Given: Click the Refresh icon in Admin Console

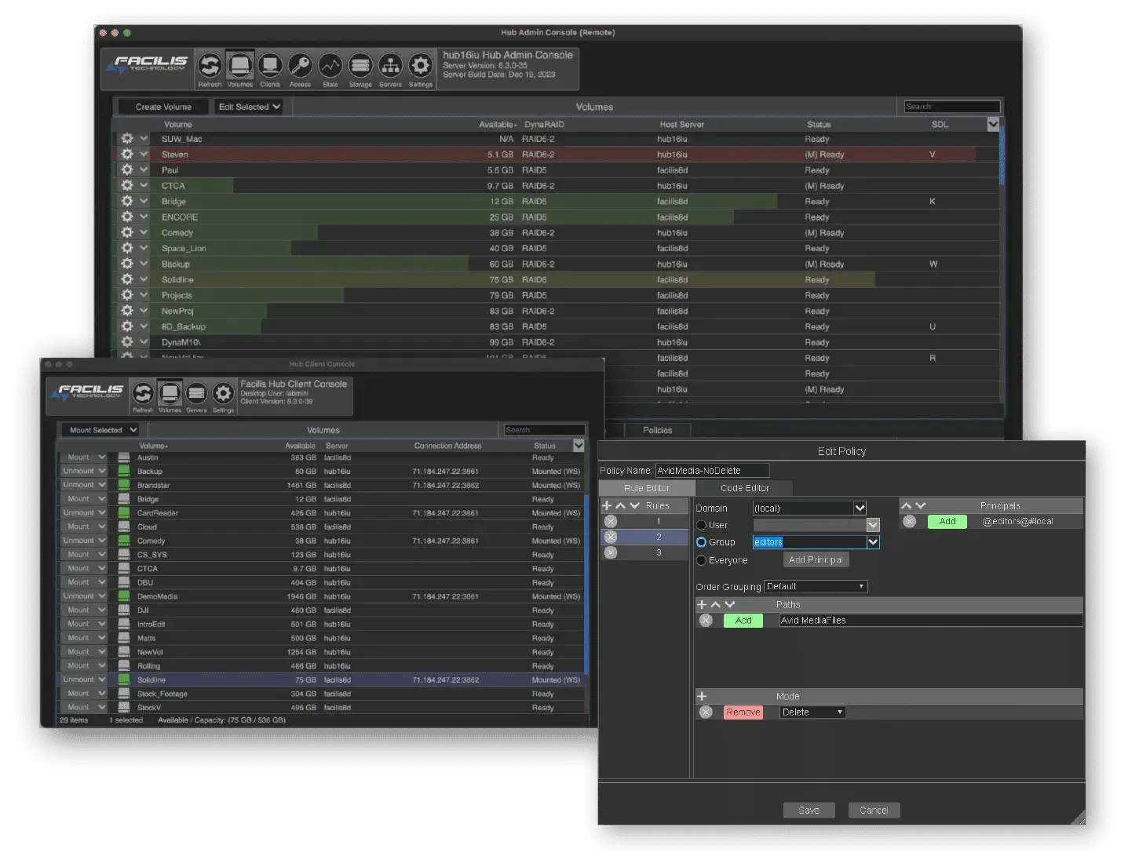Looking at the screenshot, I should pos(210,67).
